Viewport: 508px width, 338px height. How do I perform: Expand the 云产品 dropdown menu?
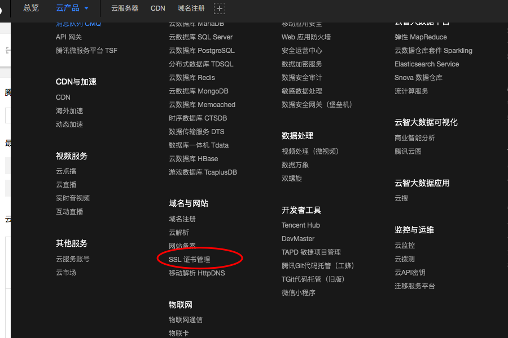pyautogui.click(x=72, y=8)
